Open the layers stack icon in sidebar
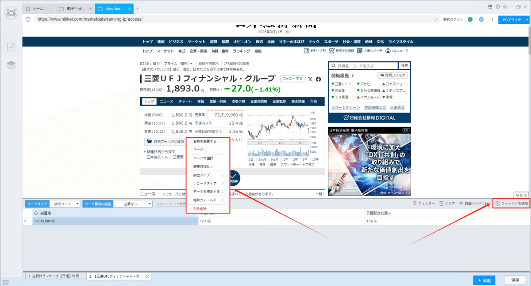The image size is (531, 286). (x=11, y=65)
